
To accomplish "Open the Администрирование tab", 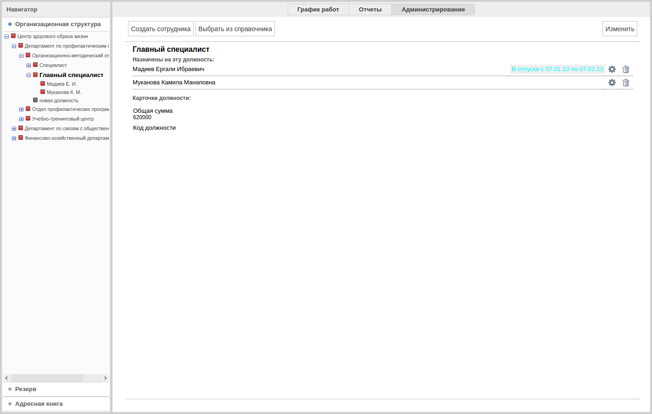I will [x=433, y=9].
